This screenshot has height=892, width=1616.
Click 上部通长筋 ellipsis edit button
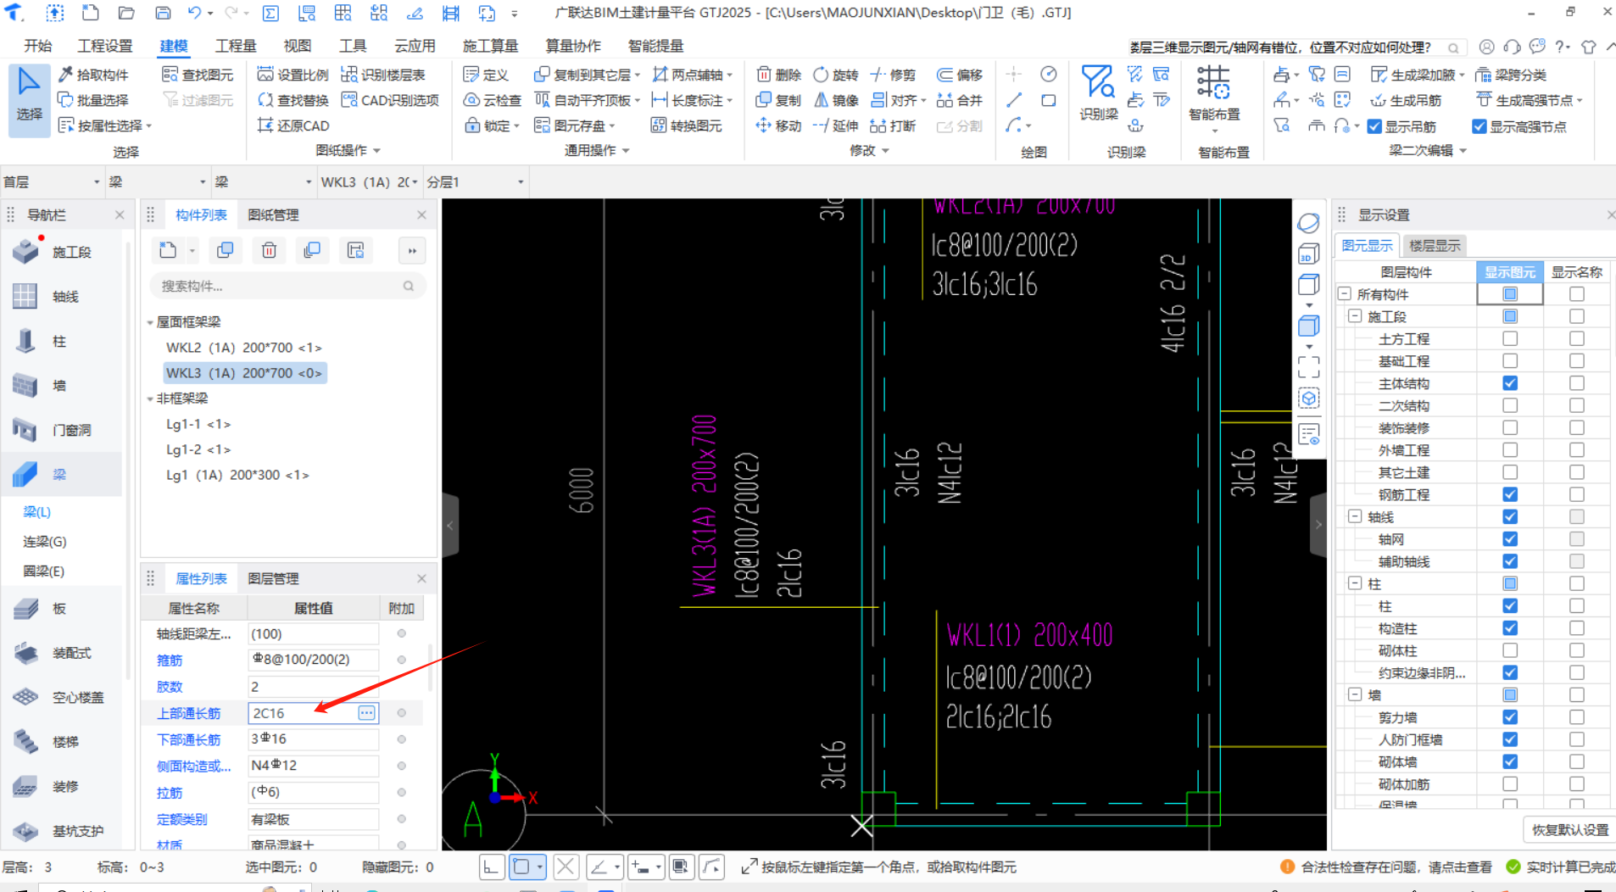click(366, 713)
